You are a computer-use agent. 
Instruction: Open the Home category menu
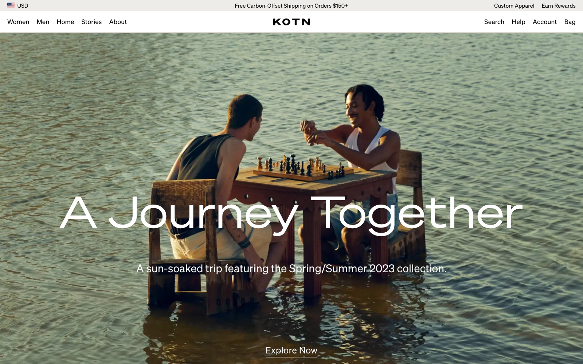pyautogui.click(x=65, y=22)
